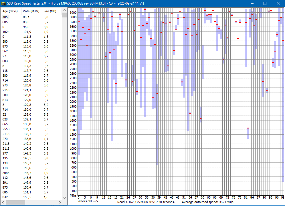This screenshot has height=206, width=285.
Task: Click the SSD Read Speed Tester app icon
Action: [3, 3]
